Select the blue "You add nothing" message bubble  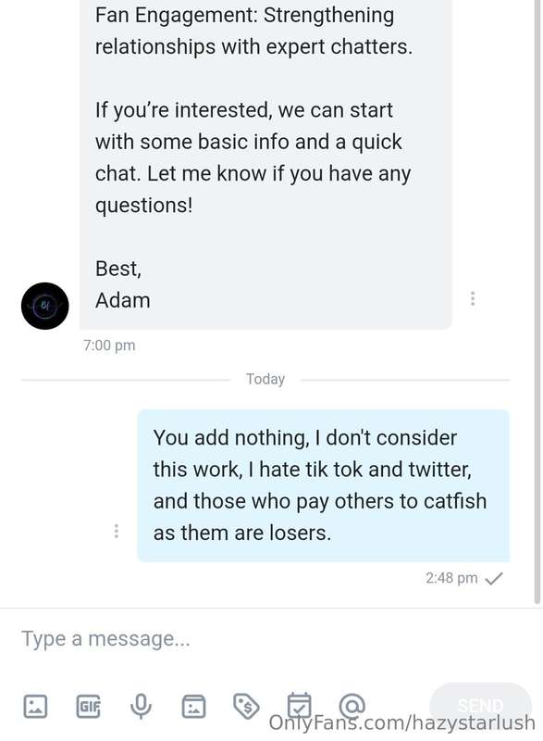323,485
